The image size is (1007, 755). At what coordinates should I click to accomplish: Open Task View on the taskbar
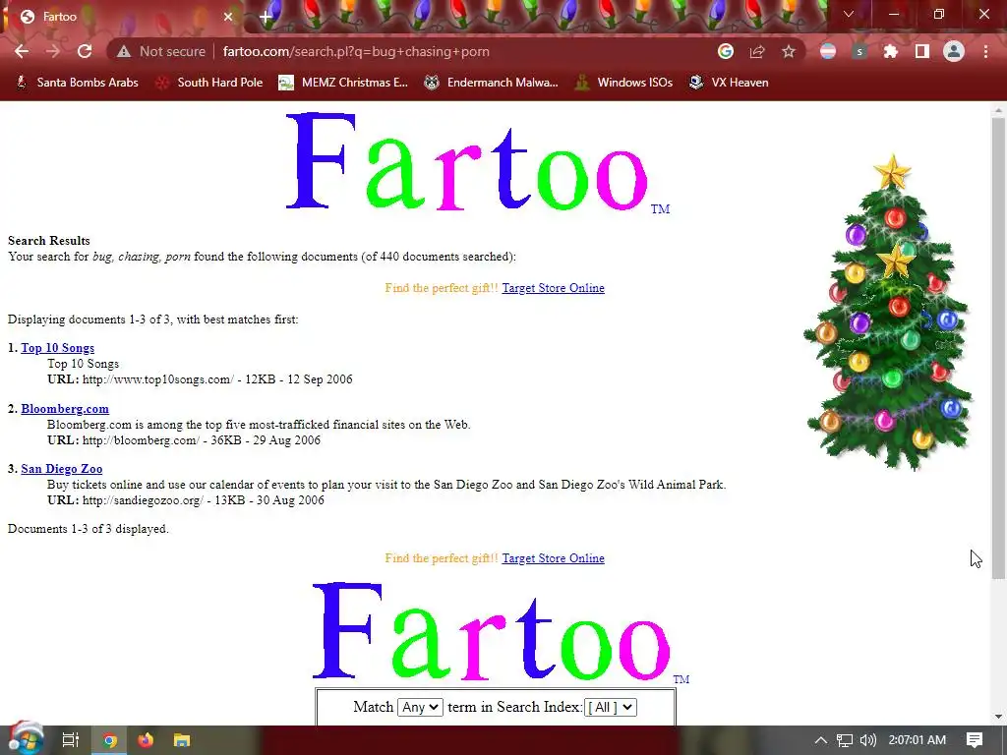70,740
